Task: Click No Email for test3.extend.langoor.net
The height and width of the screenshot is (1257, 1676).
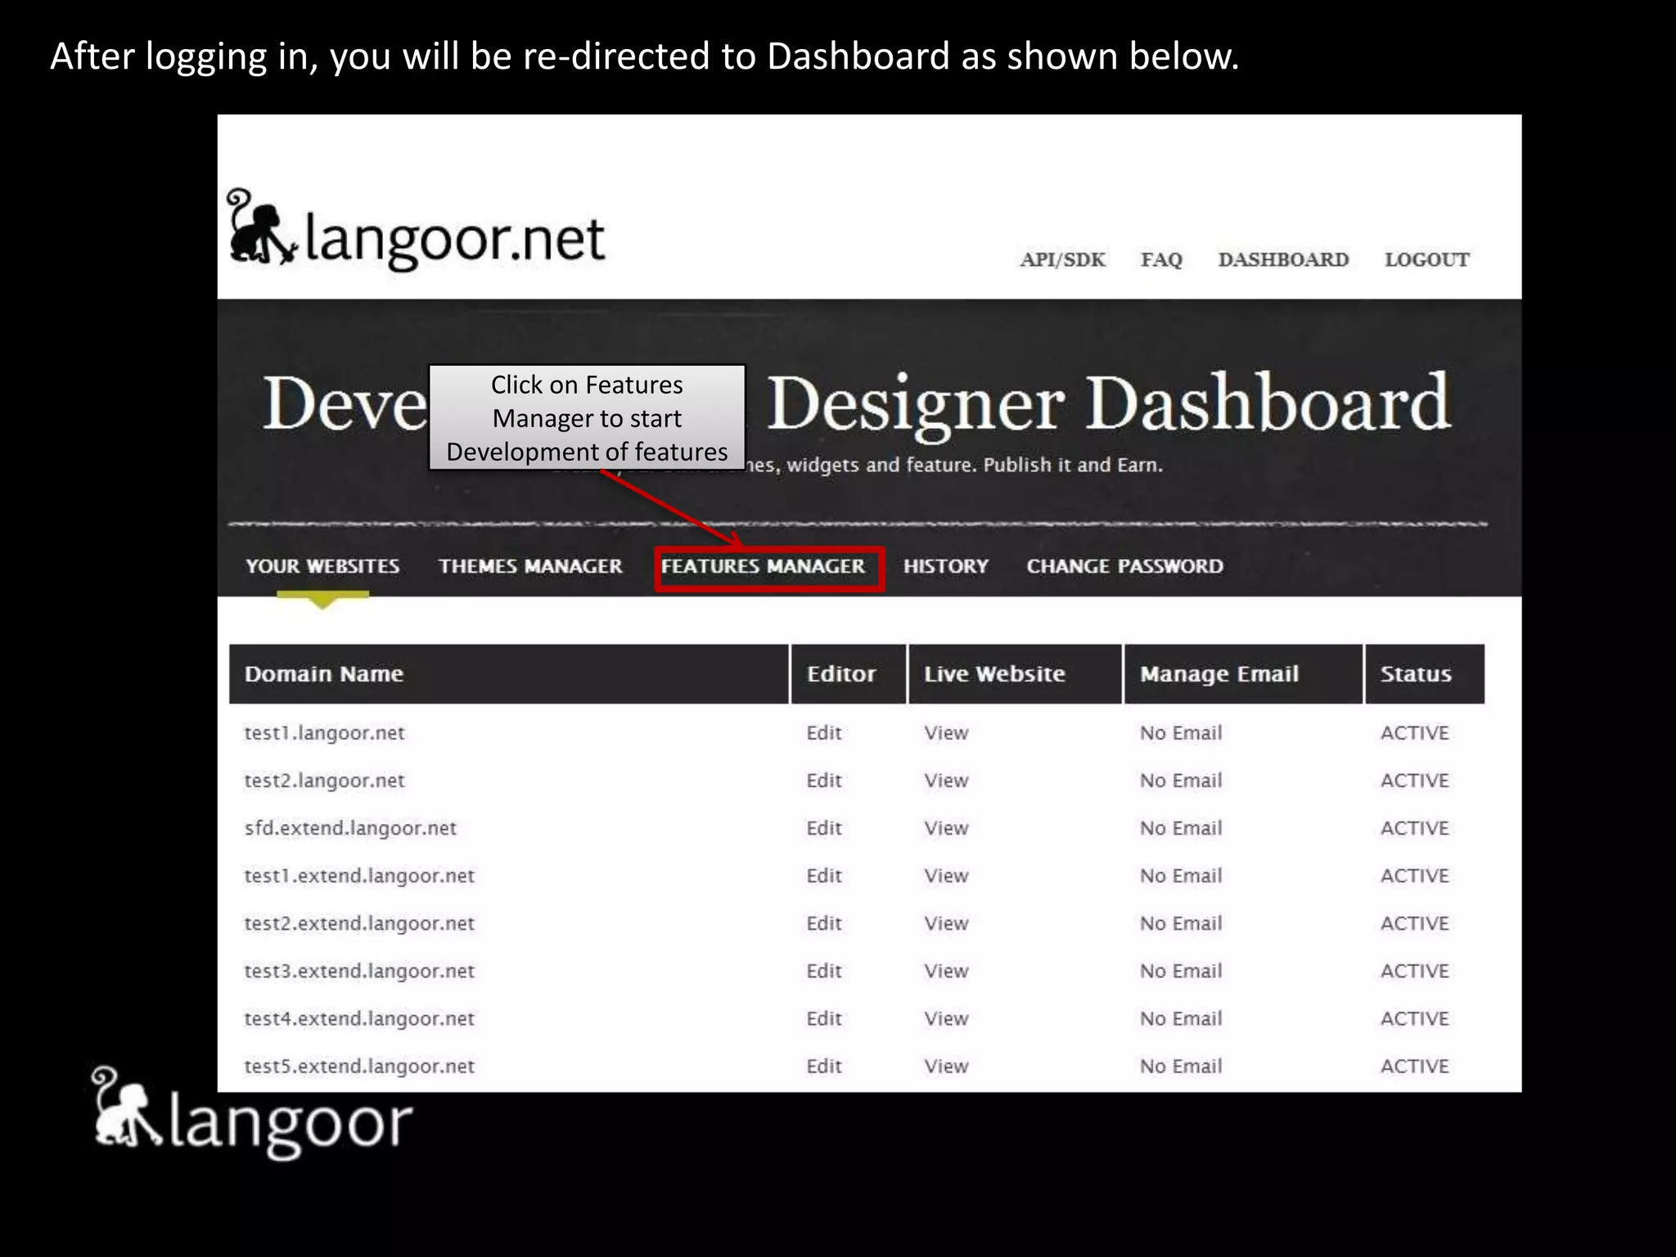Action: [1181, 971]
